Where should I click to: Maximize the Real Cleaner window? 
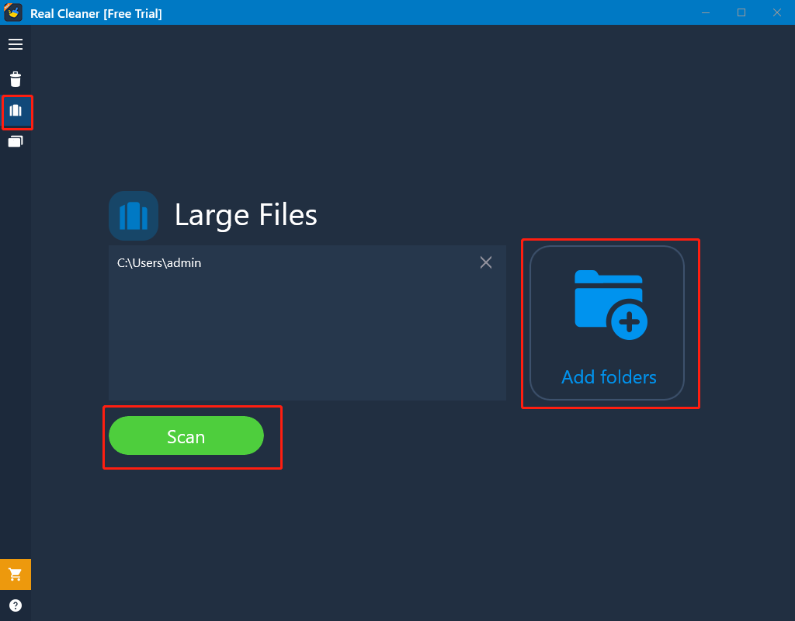coord(741,12)
